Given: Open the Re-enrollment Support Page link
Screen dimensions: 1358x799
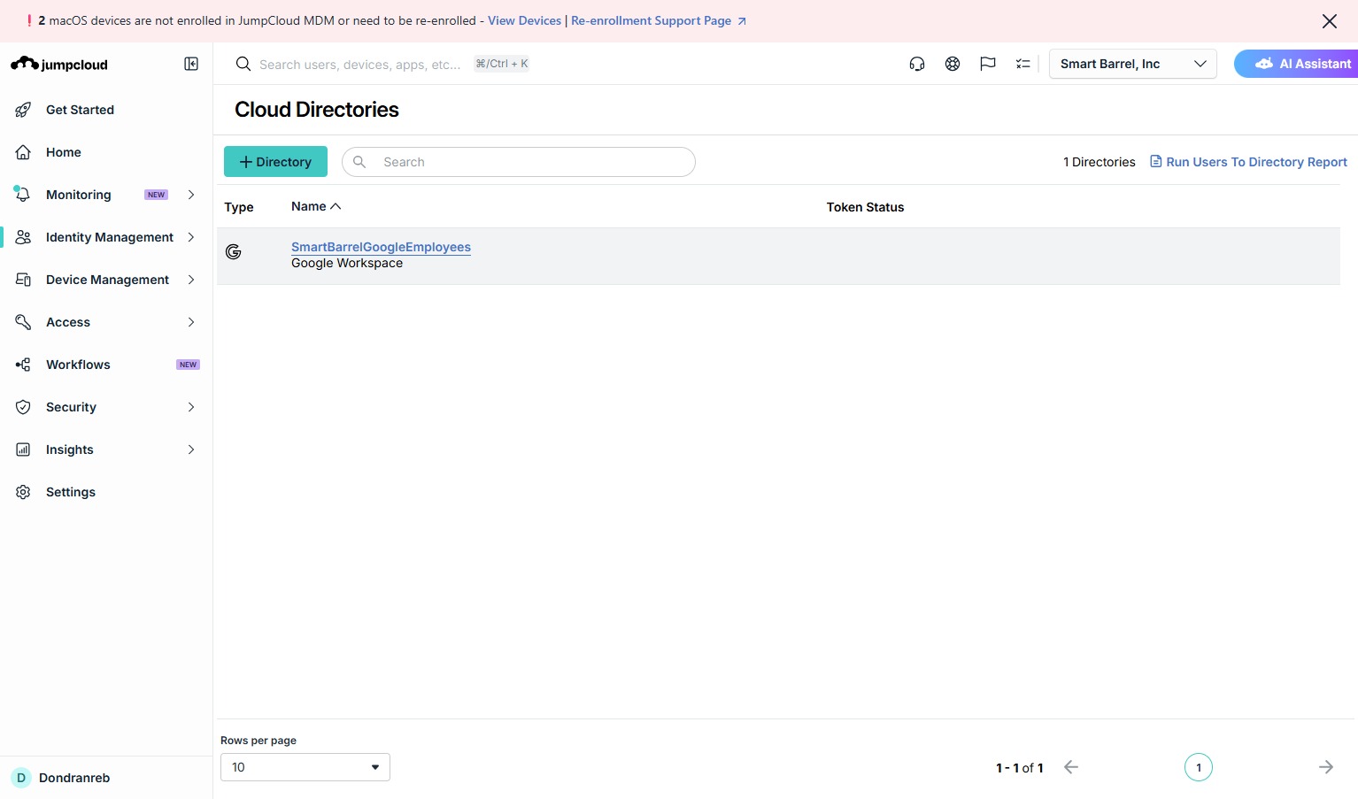Looking at the screenshot, I should tap(659, 20).
